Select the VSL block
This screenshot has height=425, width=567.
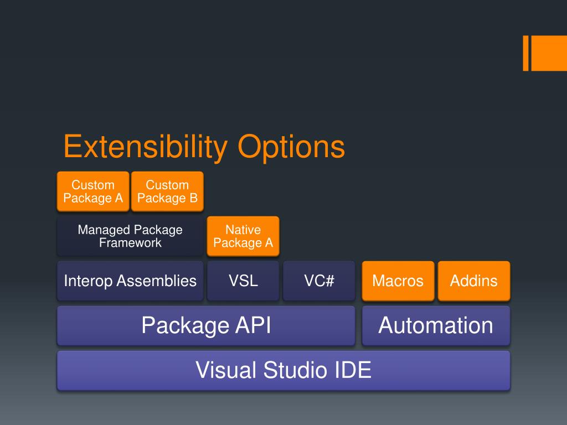pyautogui.click(x=243, y=281)
